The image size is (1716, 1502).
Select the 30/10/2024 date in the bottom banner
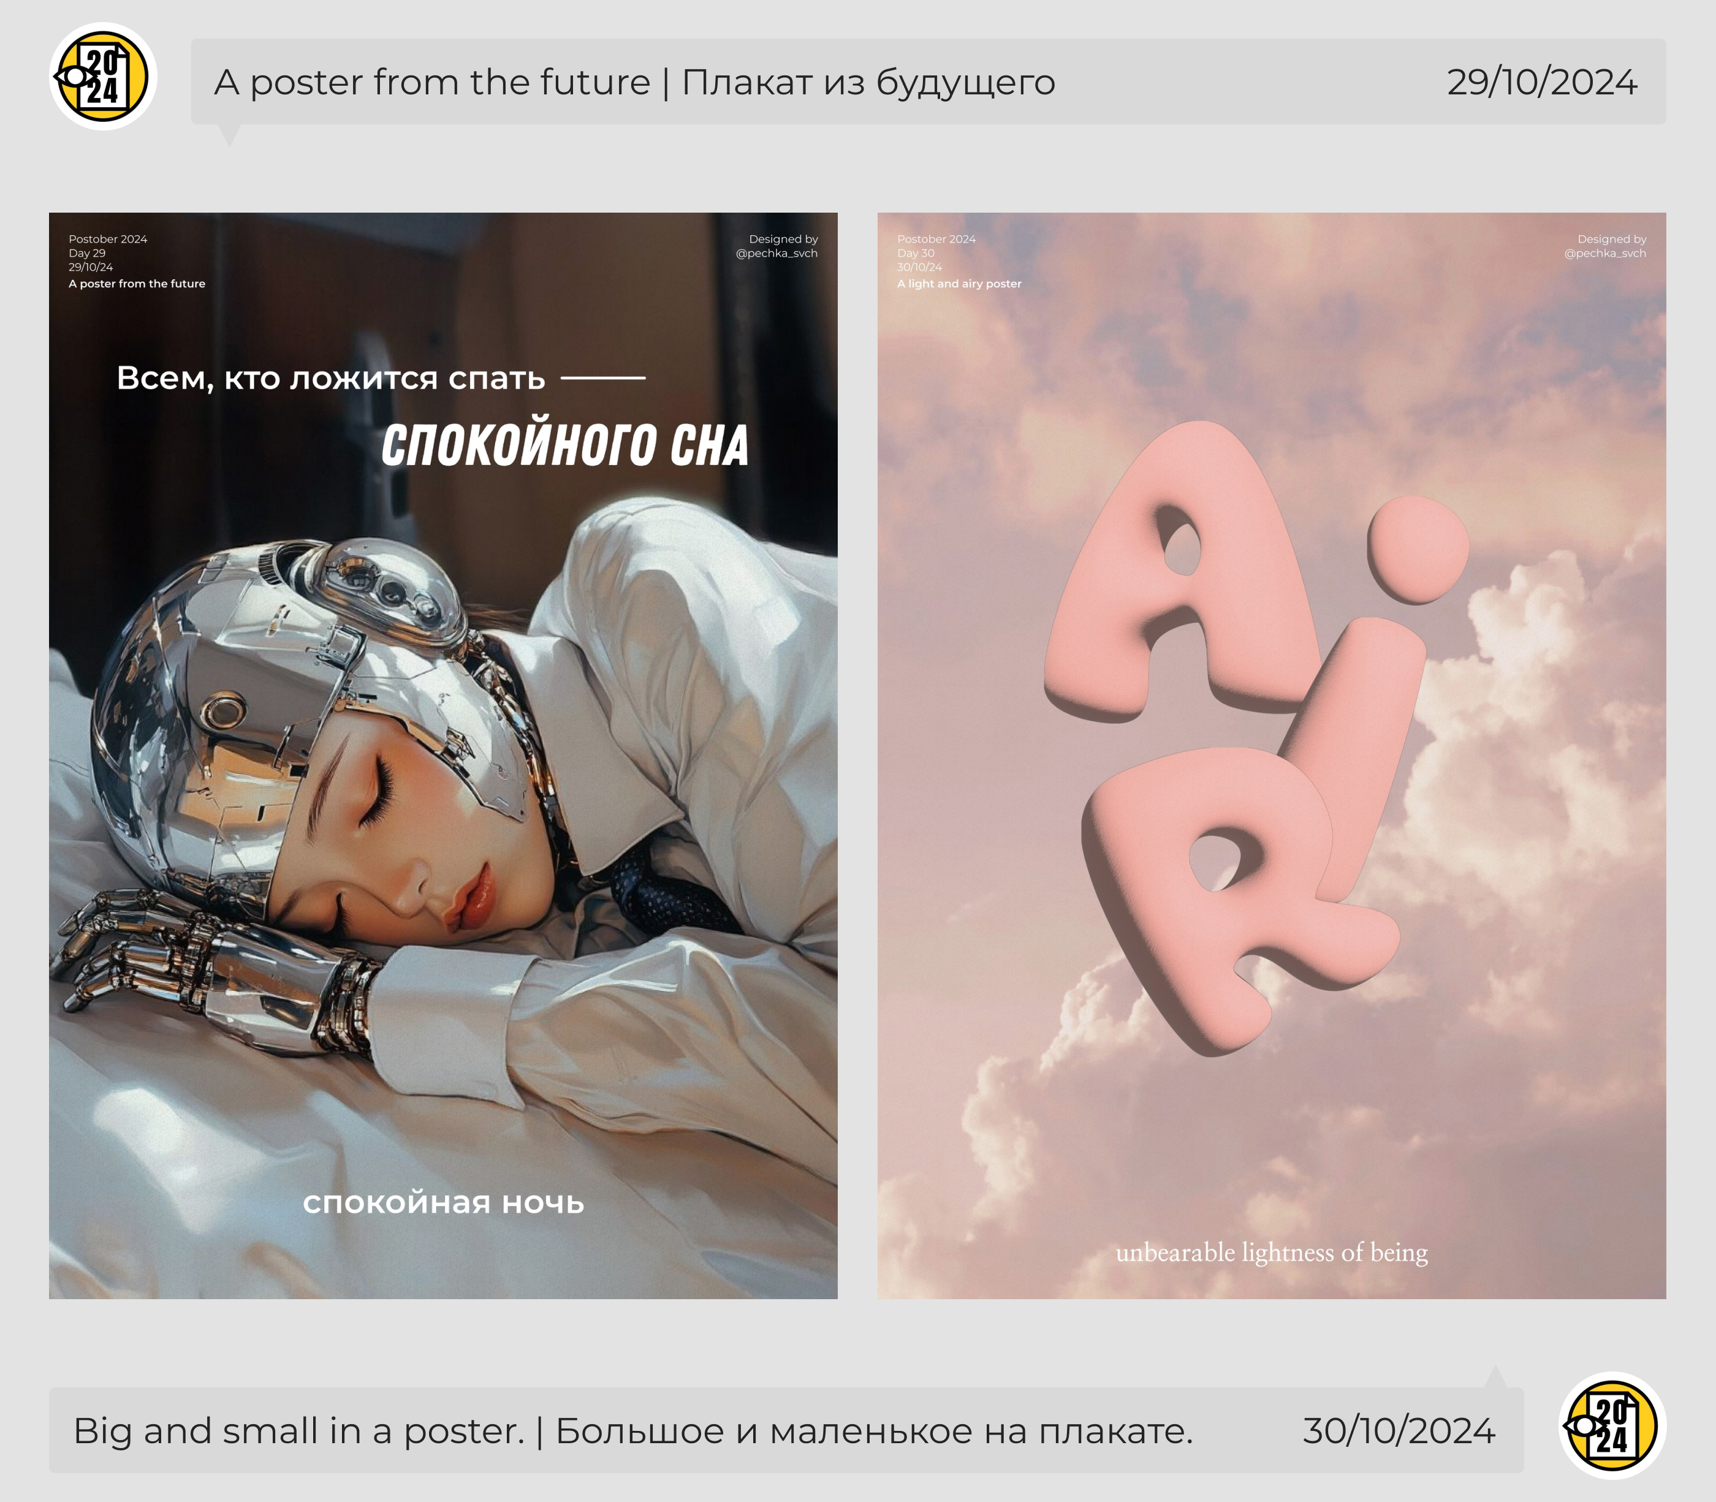(x=1399, y=1431)
